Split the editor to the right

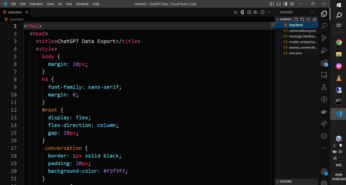[262, 13]
